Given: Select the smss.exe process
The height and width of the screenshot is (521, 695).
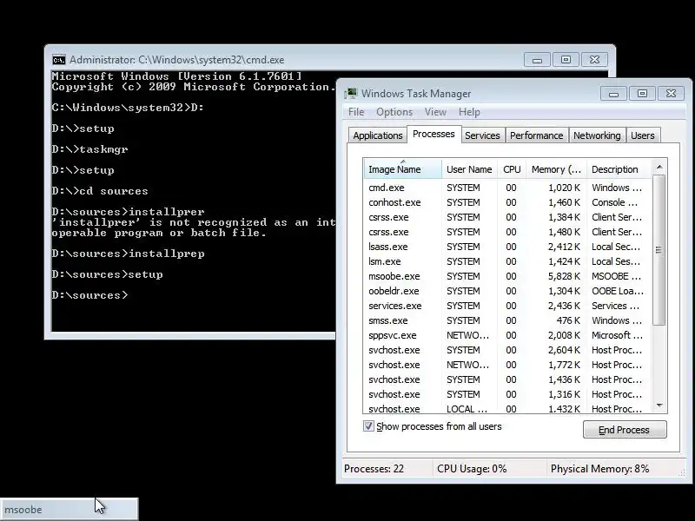Looking at the screenshot, I should (507, 320).
